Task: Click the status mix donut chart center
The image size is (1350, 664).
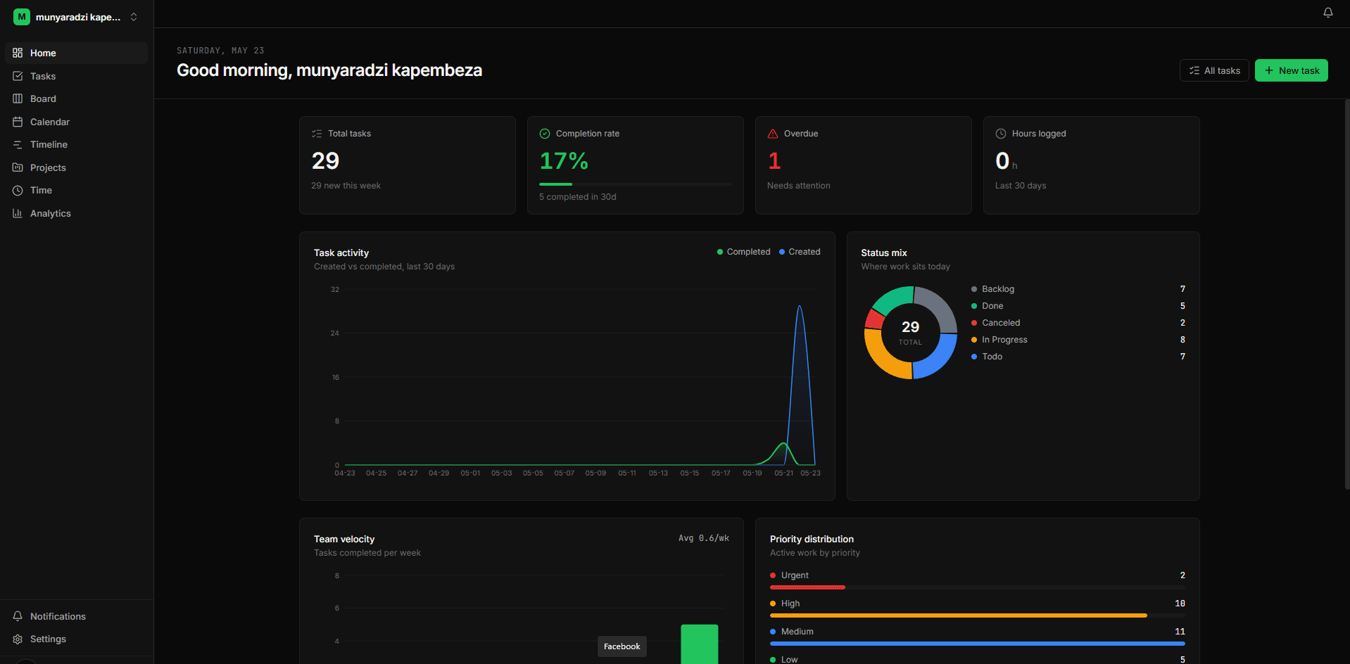Action: pos(910,333)
